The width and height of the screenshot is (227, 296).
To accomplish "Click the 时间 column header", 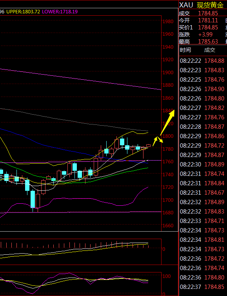I will 185,50.
